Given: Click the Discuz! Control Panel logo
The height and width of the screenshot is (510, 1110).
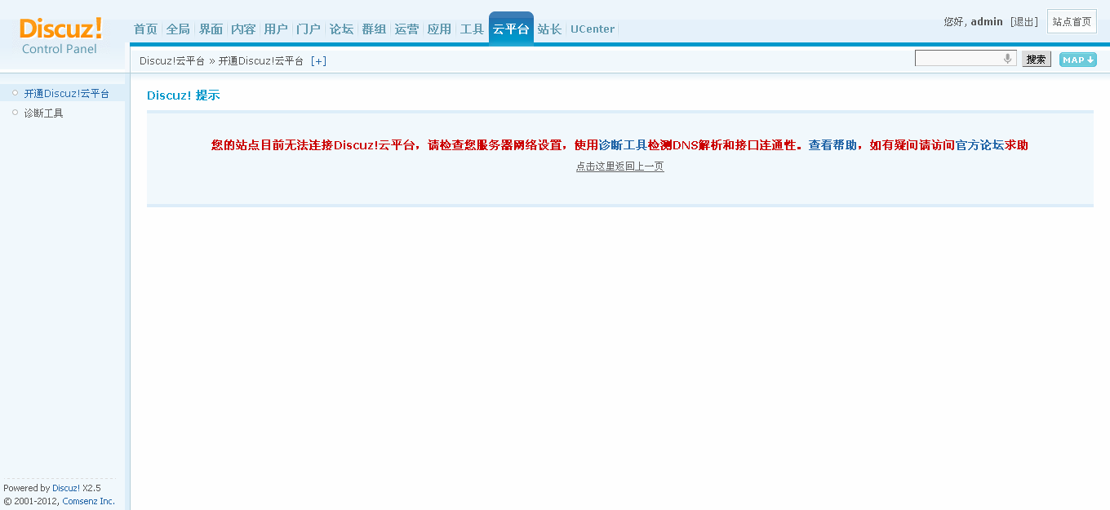Looking at the screenshot, I should tap(61, 37).
